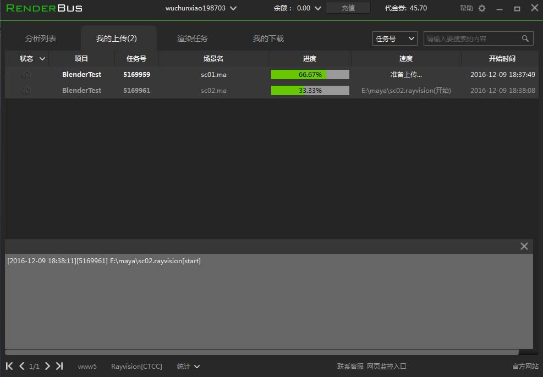Click www5 server label
The image size is (543, 377).
pyautogui.click(x=87, y=366)
